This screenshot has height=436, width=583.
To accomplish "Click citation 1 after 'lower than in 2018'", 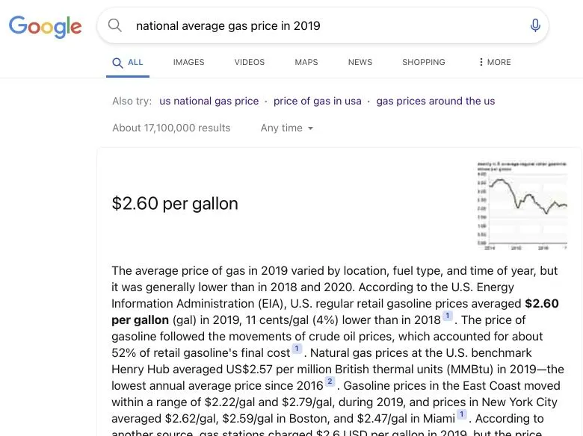I will coord(448,316).
